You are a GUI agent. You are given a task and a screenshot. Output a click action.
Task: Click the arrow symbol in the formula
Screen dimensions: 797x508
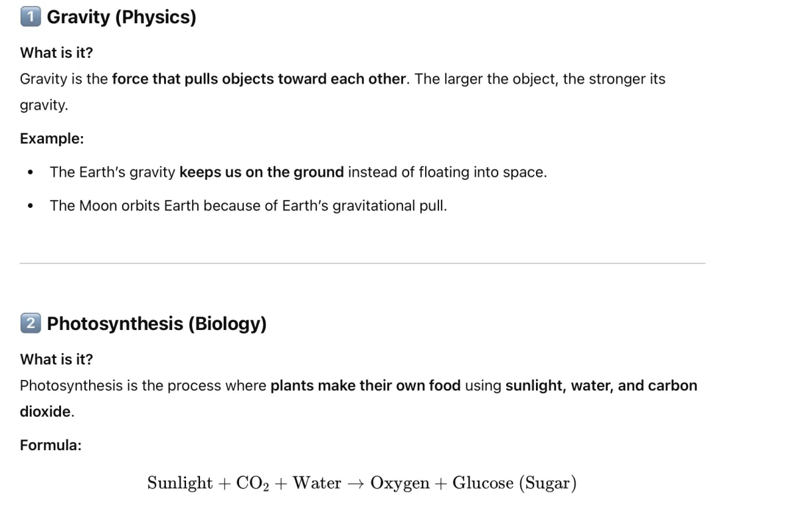pos(356,483)
